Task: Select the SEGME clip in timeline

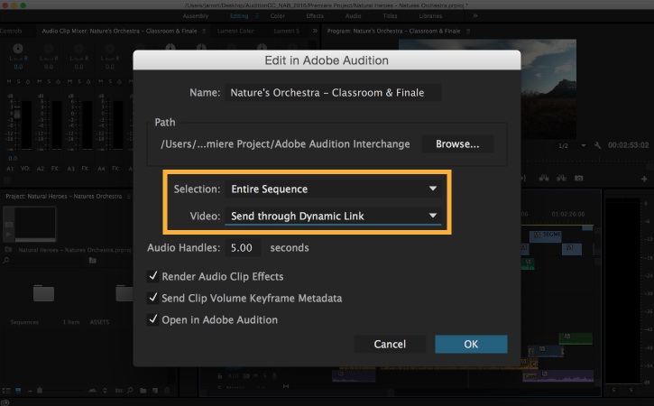Action: click(546, 235)
